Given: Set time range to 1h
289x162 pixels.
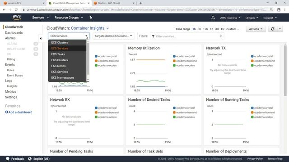Looking at the screenshot, I should tap(194, 29).
